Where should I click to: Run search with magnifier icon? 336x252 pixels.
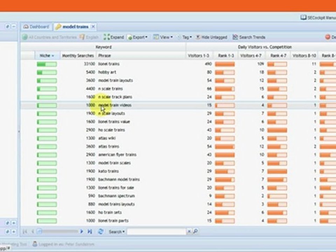click(x=195, y=231)
